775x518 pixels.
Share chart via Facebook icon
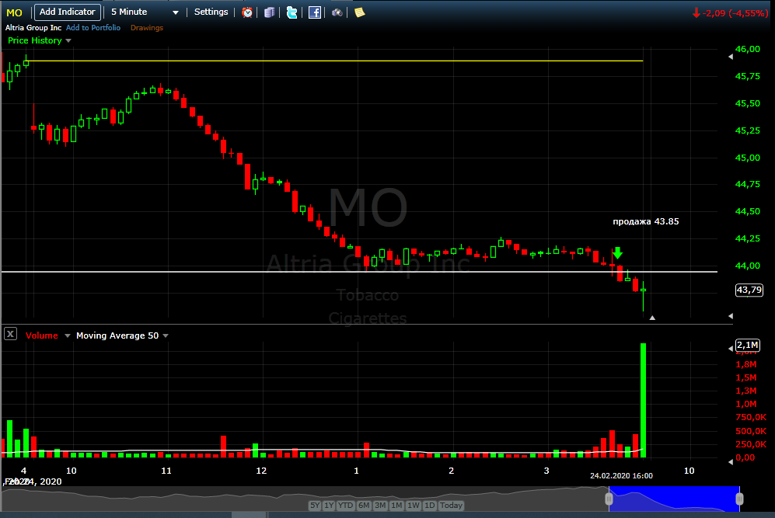(314, 12)
